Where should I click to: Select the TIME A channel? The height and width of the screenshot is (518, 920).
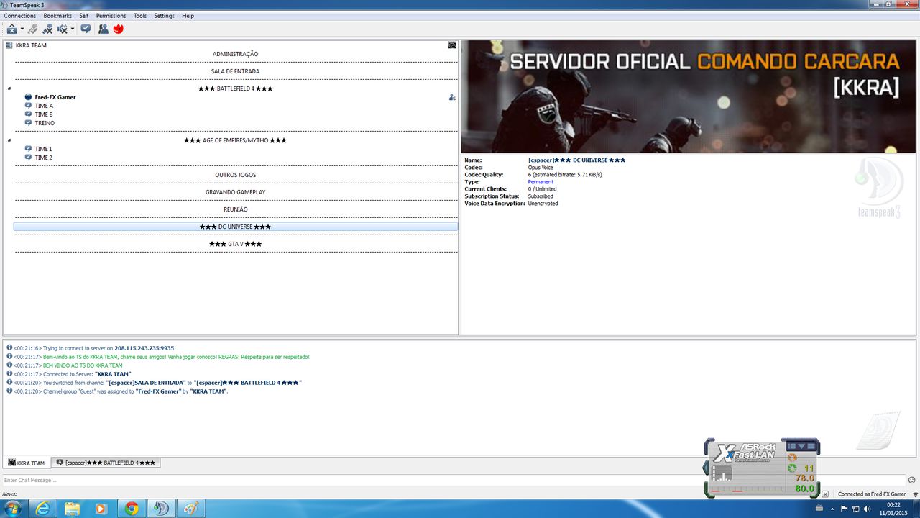[44, 106]
